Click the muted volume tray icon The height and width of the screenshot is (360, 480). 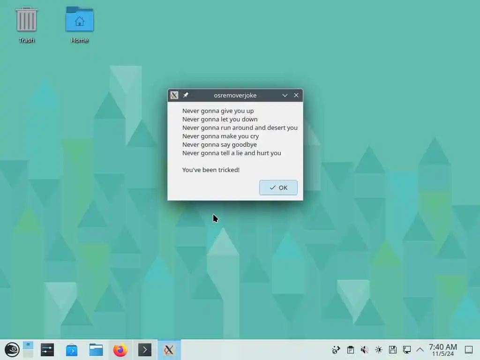(364, 350)
